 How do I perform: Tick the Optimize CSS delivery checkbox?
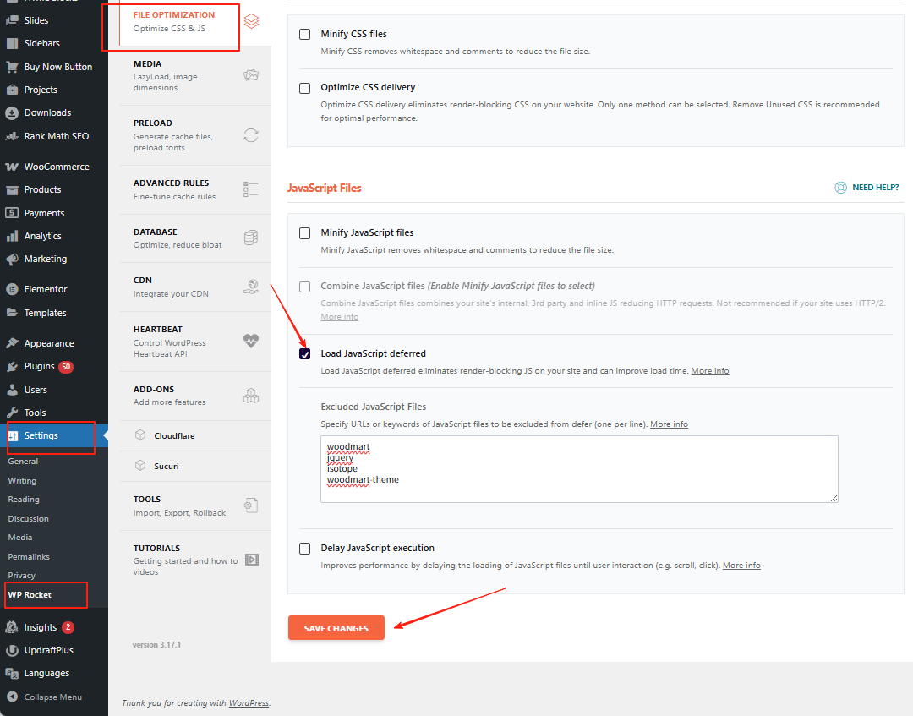[x=305, y=88]
